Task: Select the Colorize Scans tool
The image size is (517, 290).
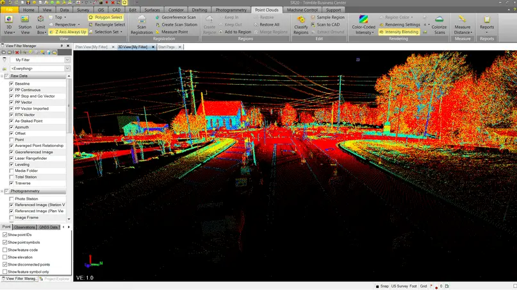Action: 439,24
